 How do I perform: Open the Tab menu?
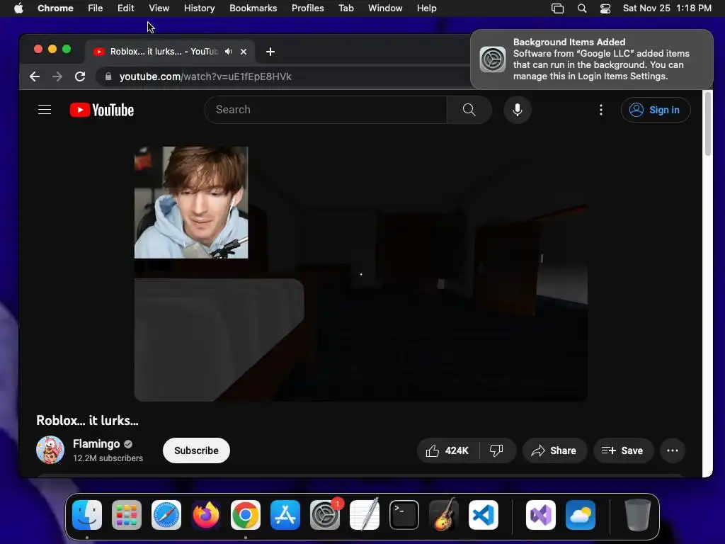[346, 8]
